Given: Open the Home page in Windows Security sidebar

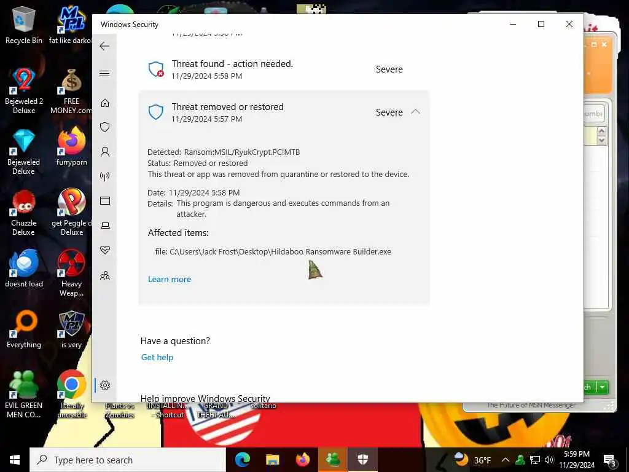Looking at the screenshot, I should 104,103.
